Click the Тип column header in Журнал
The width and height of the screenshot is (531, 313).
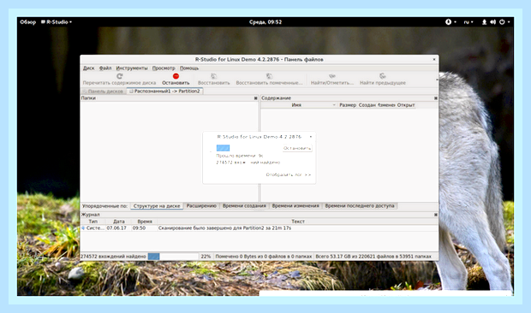(93, 221)
